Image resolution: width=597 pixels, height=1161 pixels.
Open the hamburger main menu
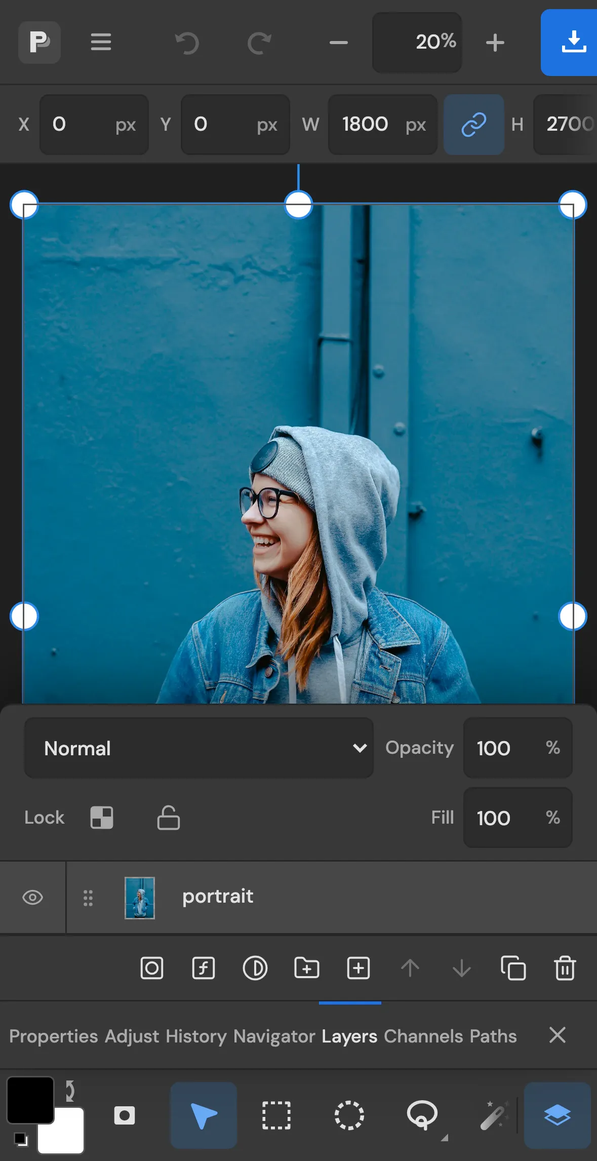point(101,42)
